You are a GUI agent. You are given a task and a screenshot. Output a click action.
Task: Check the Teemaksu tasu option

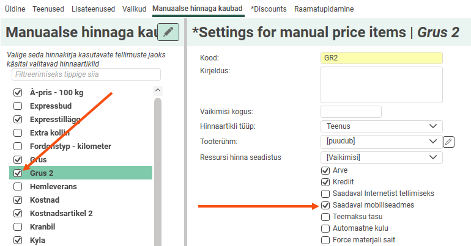pyautogui.click(x=325, y=217)
